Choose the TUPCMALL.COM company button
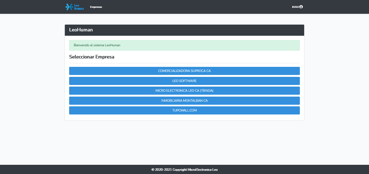 [185, 110]
